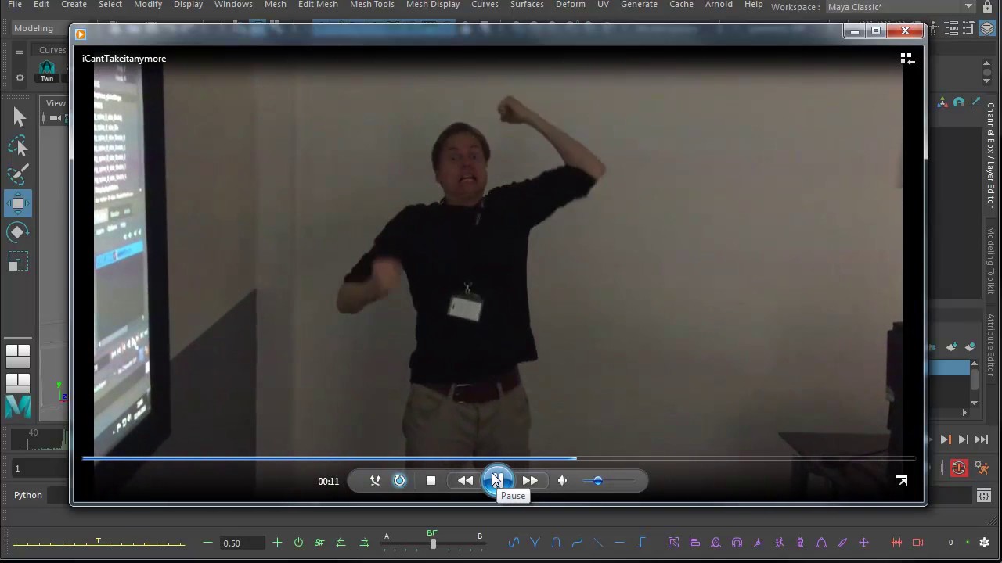Switch to two-pane stacked layout

pos(18,382)
